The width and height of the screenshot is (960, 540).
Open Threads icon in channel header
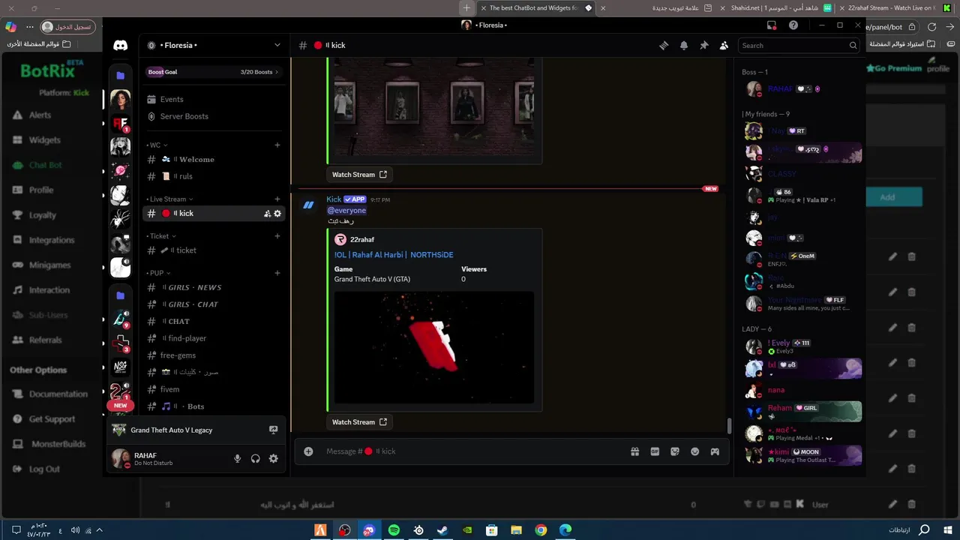click(664, 46)
